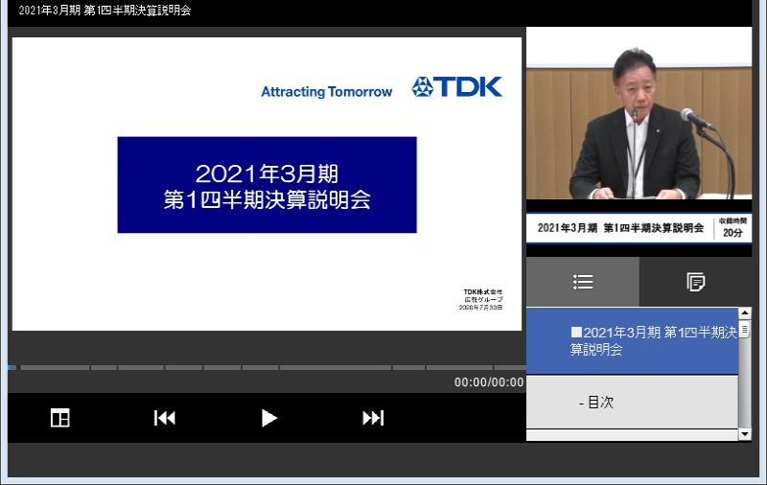Jump to the previous slide chapter
The width and height of the screenshot is (767, 485).
click(x=164, y=418)
